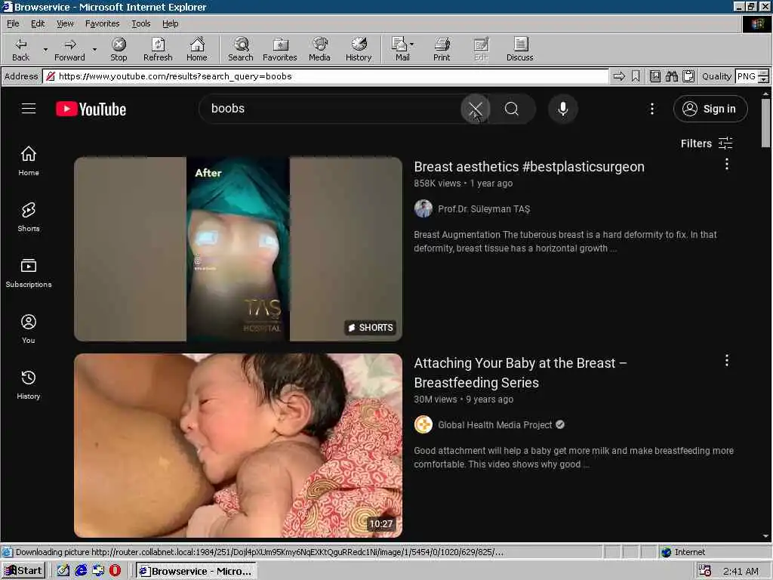Viewport: 773px width, 580px height.
Task: Open the Attaching Your Baby video thumbnail
Action: tap(238, 446)
